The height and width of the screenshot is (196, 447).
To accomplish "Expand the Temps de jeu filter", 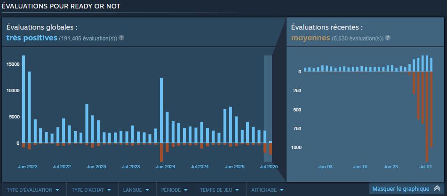I will coord(219,190).
